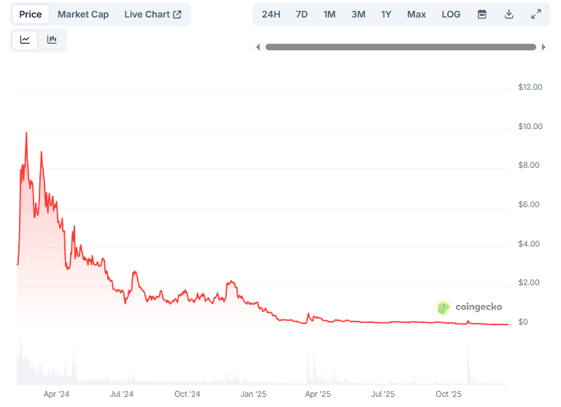Image resolution: width=561 pixels, height=407 pixels.
Task: Switch to line chart view
Action: 25,40
